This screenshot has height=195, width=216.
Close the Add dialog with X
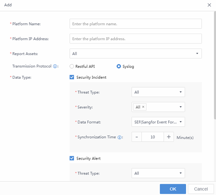tap(209, 5)
